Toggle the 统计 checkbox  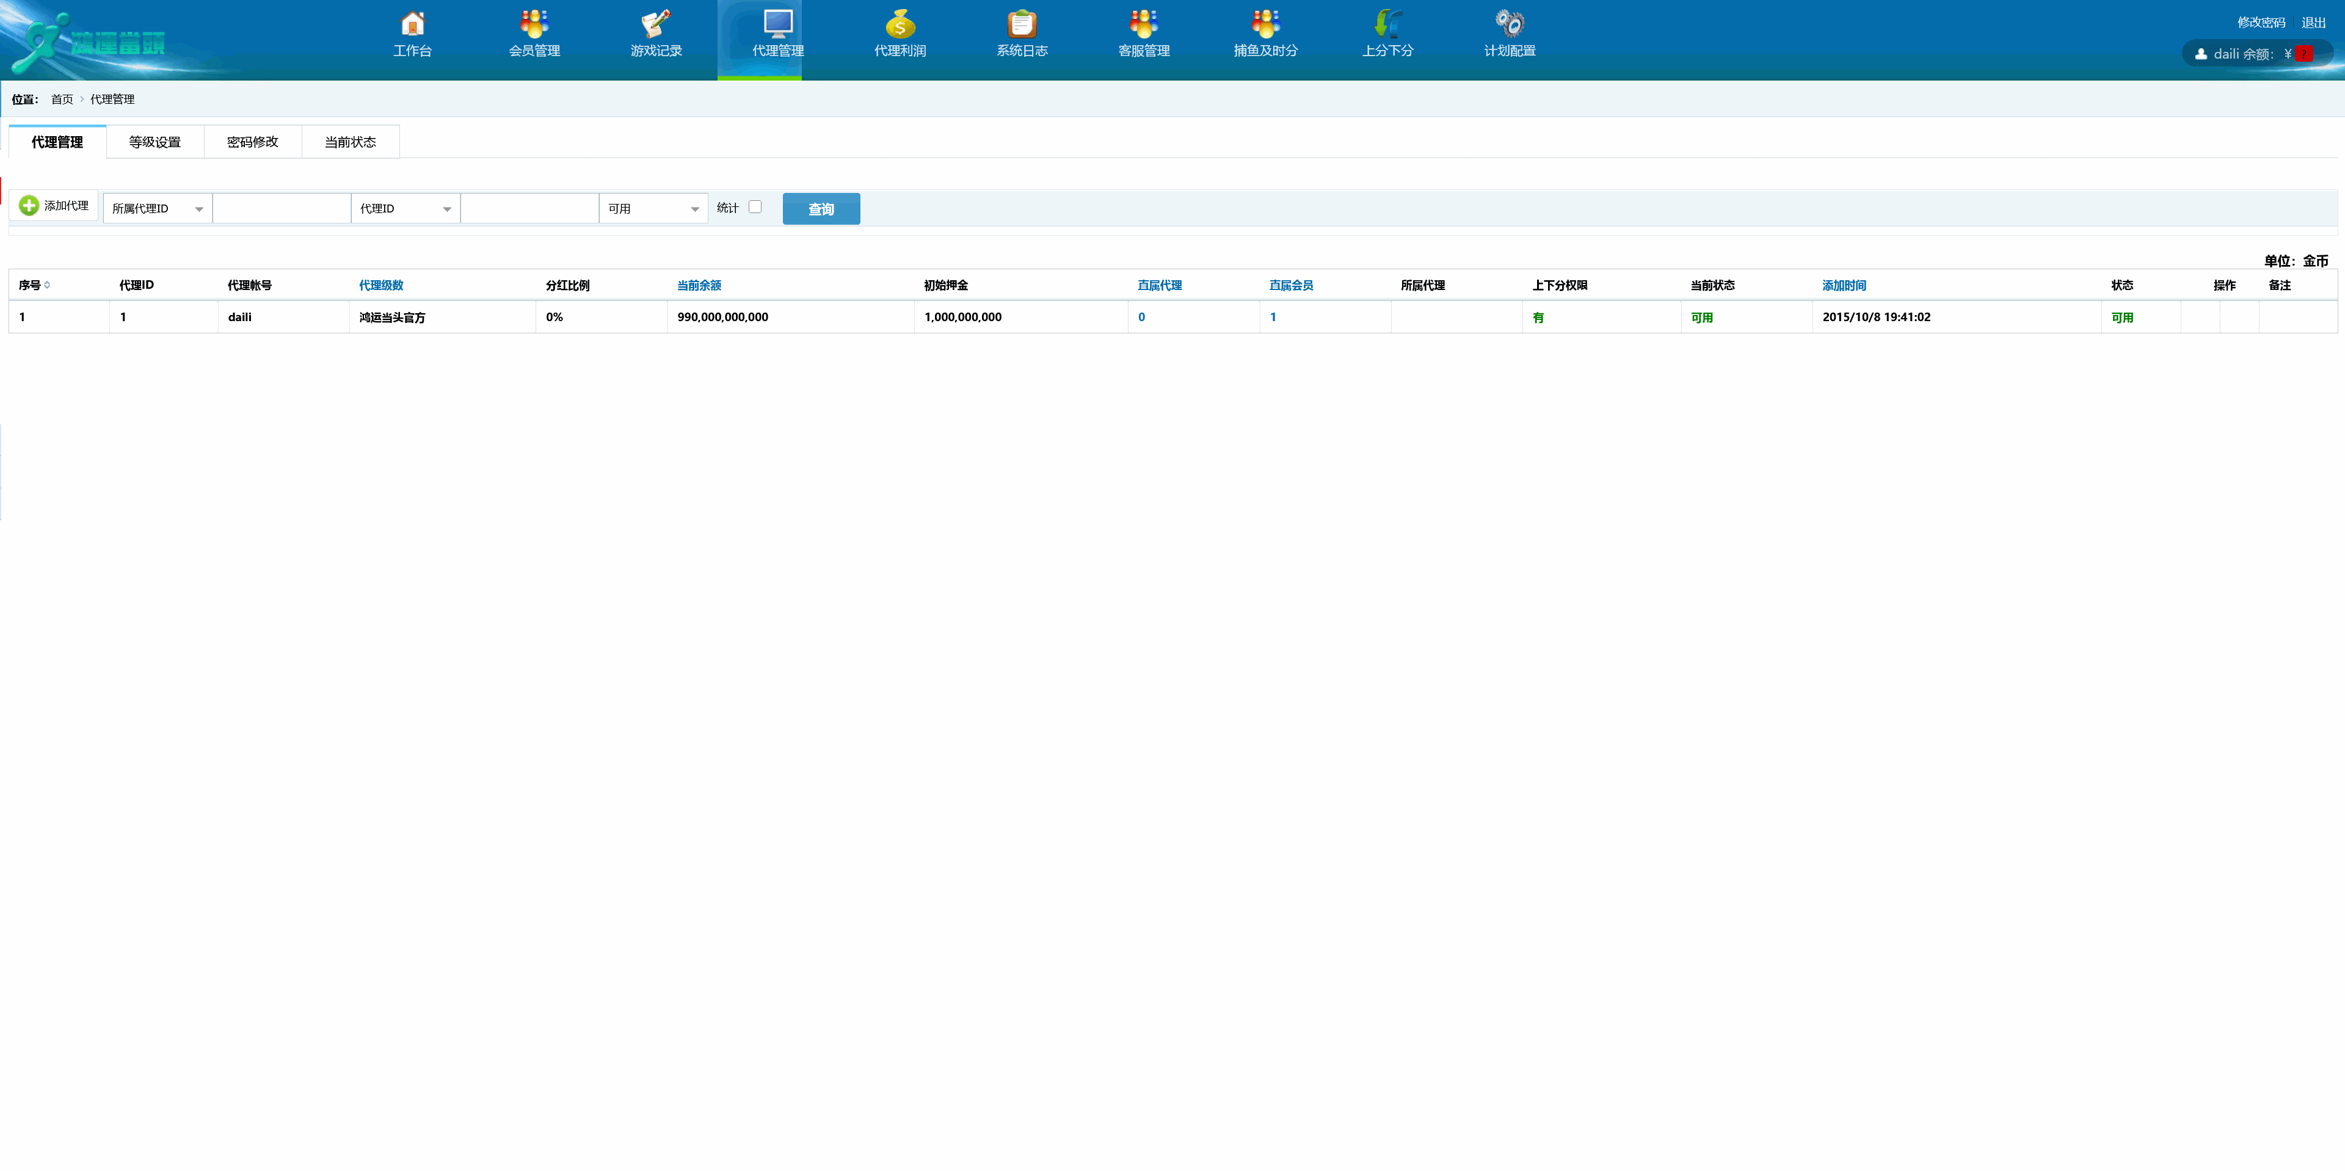(755, 208)
